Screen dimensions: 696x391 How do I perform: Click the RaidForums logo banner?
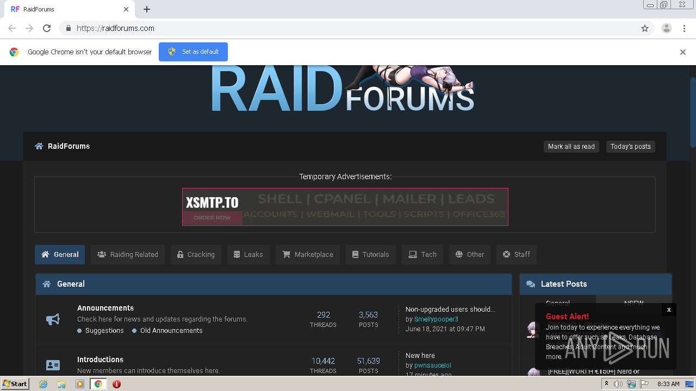click(343, 89)
